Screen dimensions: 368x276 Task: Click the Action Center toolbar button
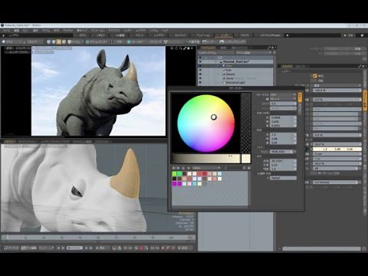coord(97,41)
